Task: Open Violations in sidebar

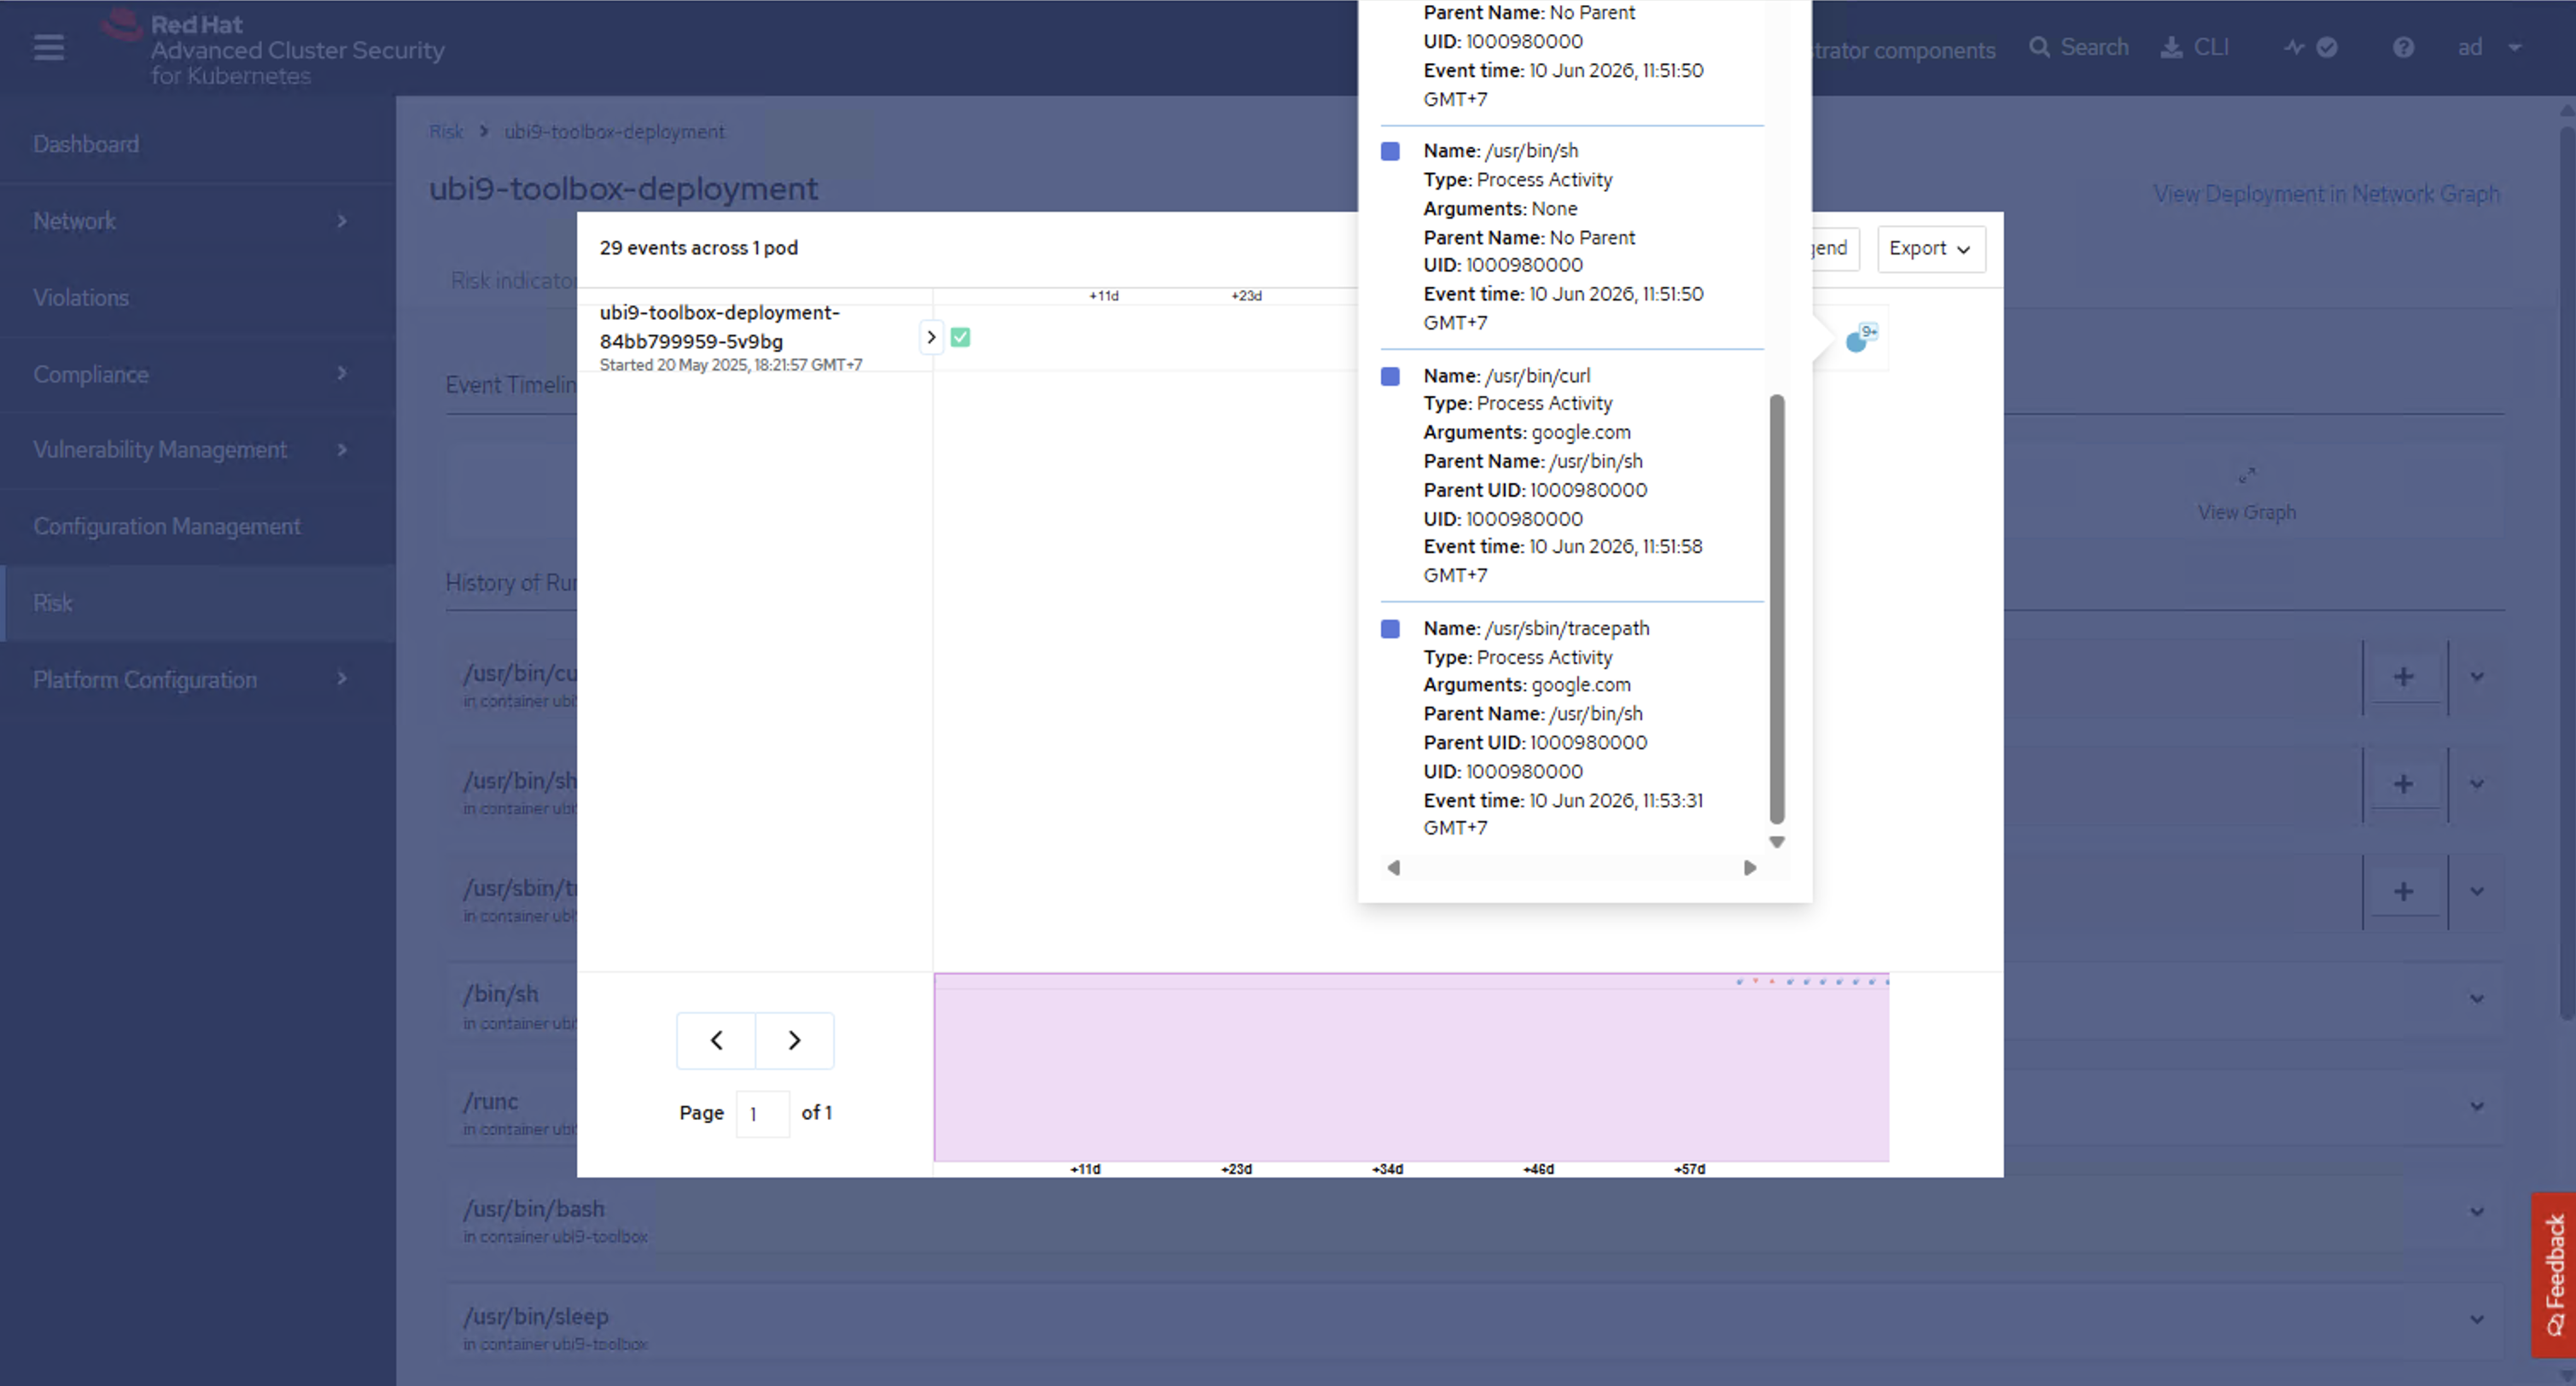Action: click(198, 297)
